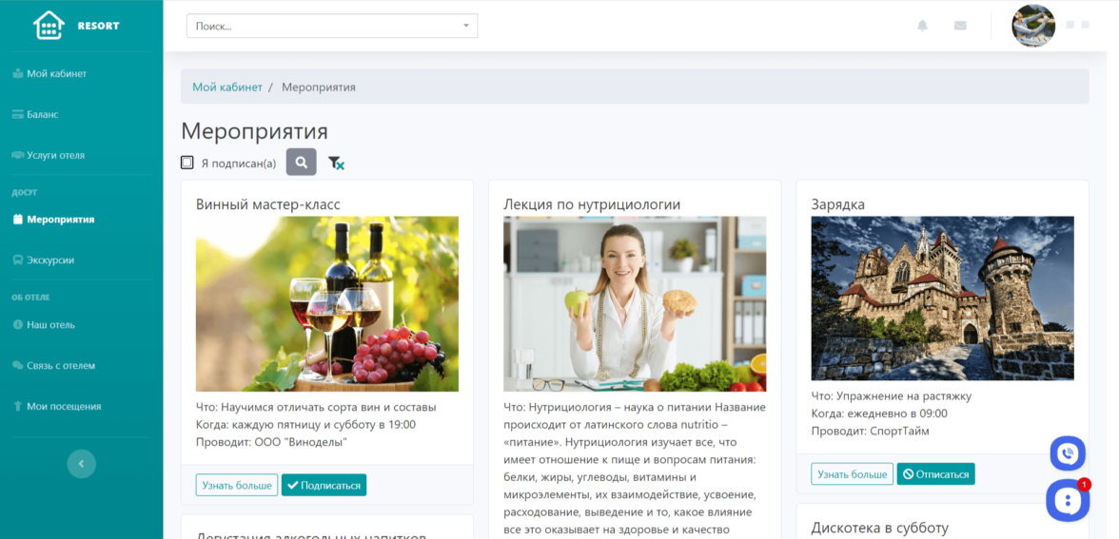Screen dimensions: 1119x539
Task: Open the nutritionist lecture photo
Action: point(635,304)
